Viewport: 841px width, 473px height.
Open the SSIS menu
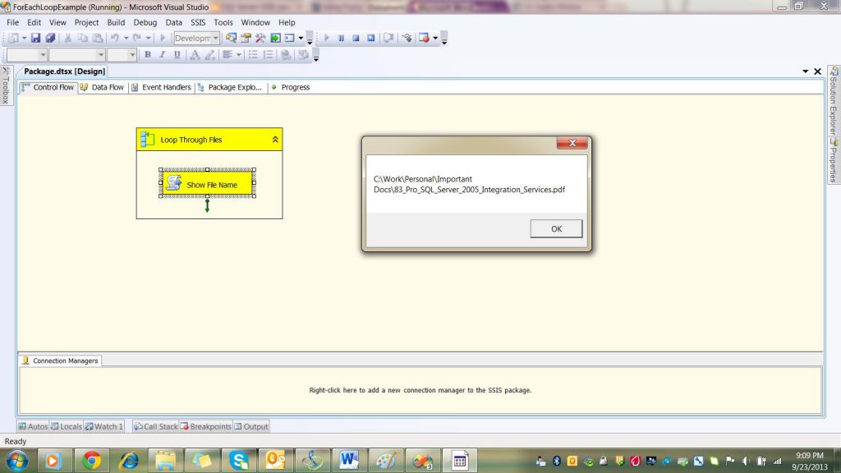click(x=198, y=22)
